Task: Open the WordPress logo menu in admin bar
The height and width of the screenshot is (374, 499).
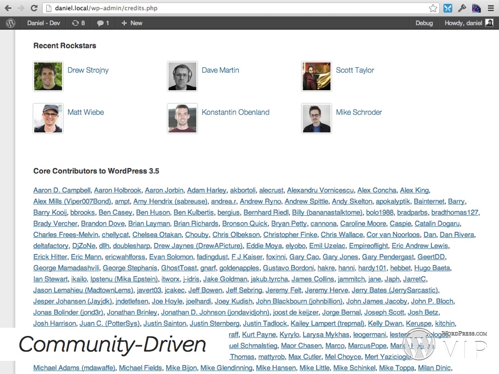Action: coord(11,23)
